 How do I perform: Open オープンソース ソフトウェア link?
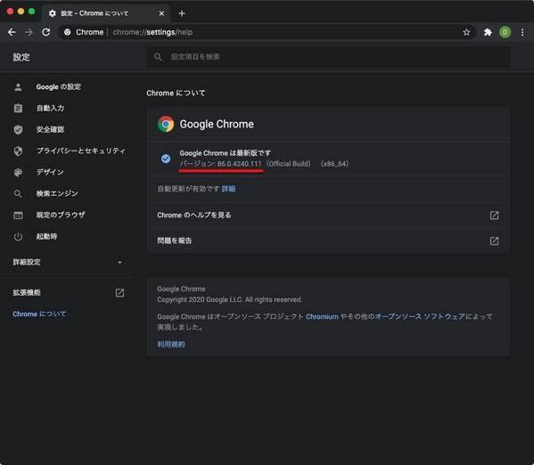(420, 316)
